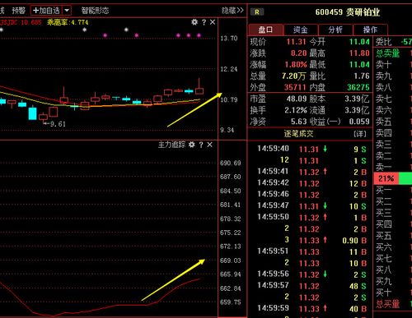Switch to the 盘口 tab
This screenshot has height=318, width=412.
[x=265, y=30]
